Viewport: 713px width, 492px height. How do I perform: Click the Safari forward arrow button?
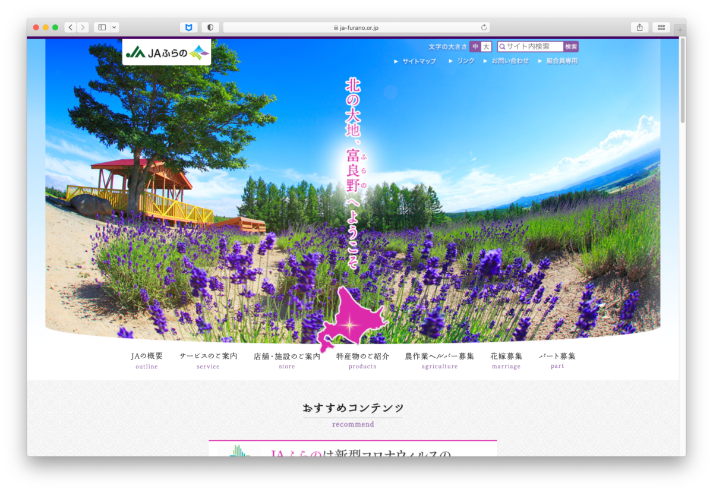coord(83,27)
